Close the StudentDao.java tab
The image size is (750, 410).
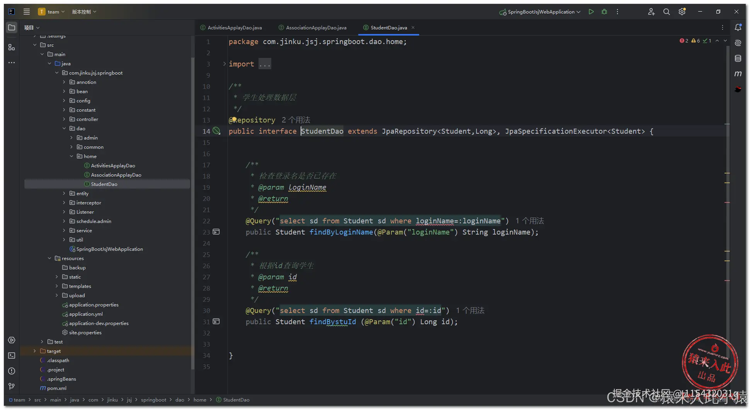pyautogui.click(x=413, y=27)
